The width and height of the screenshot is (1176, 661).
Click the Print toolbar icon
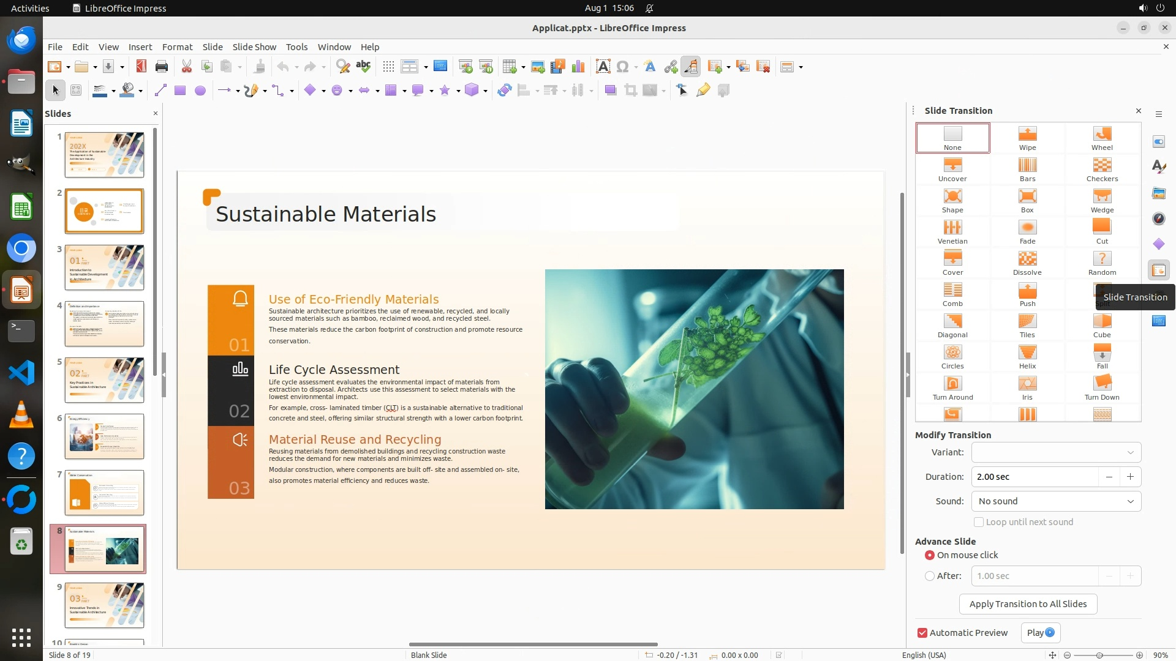(x=162, y=67)
